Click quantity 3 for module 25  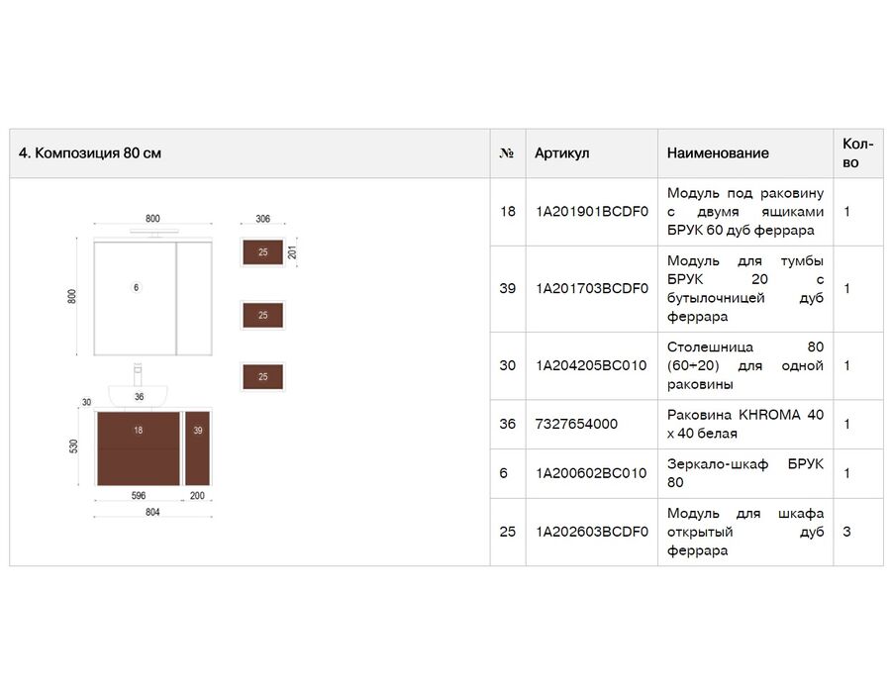tap(846, 533)
